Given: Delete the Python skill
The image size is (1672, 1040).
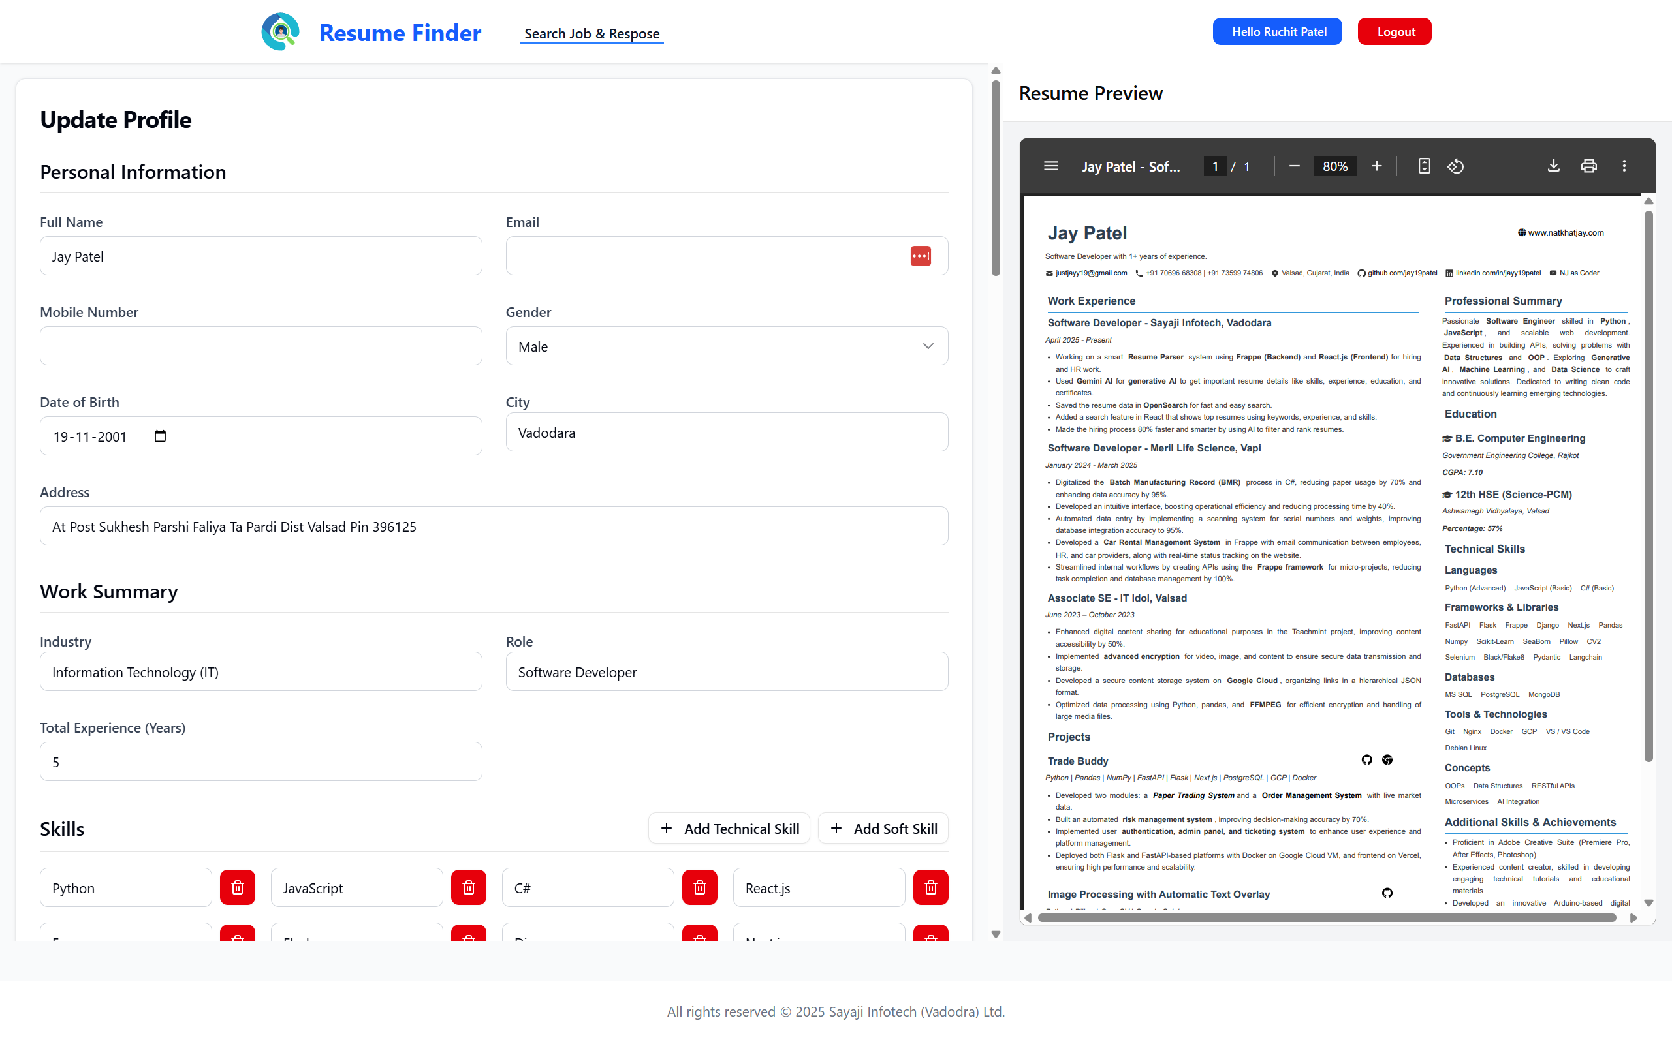Looking at the screenshot, I should pos(238,887).
